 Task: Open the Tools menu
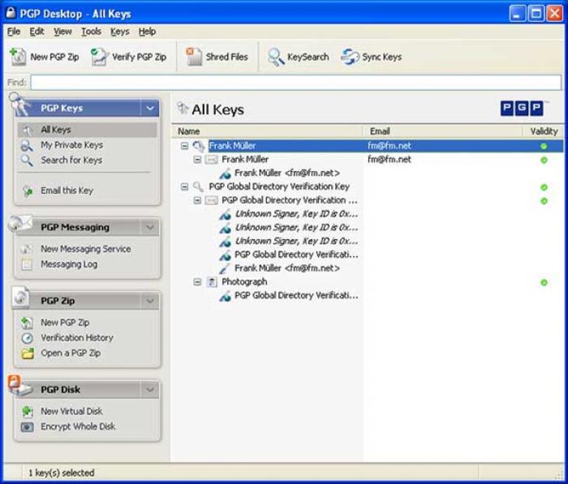[x=91, y=32]
